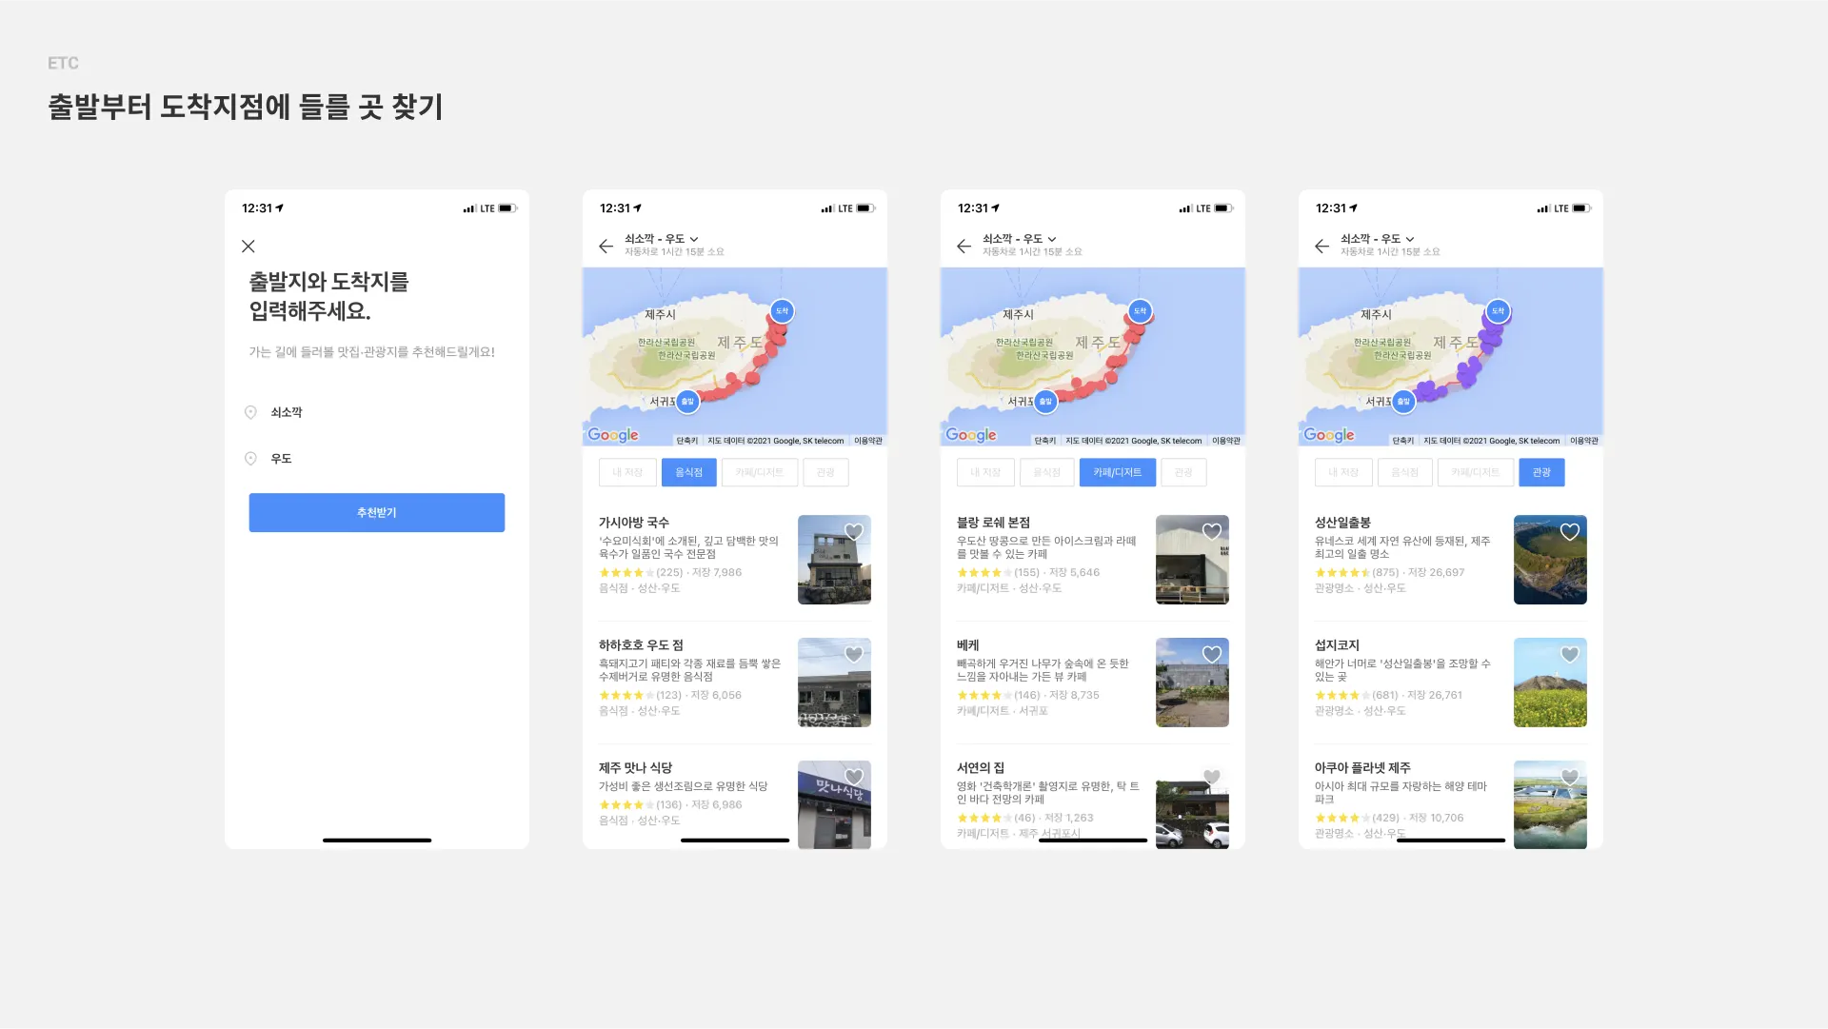The width and height of the screenshot is (1828, 1029).
Task: Expand the route chevron on 카페/디저트 screen
Action: pos(1052,239)
